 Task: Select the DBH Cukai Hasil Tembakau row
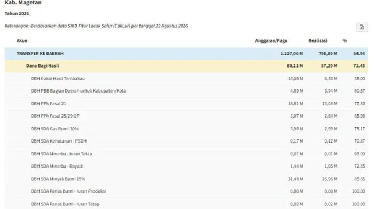tap(186, 78)
